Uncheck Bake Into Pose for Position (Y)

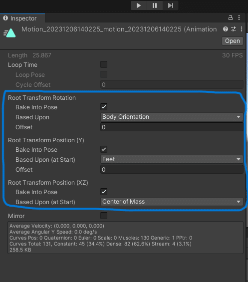pos(104,149)
